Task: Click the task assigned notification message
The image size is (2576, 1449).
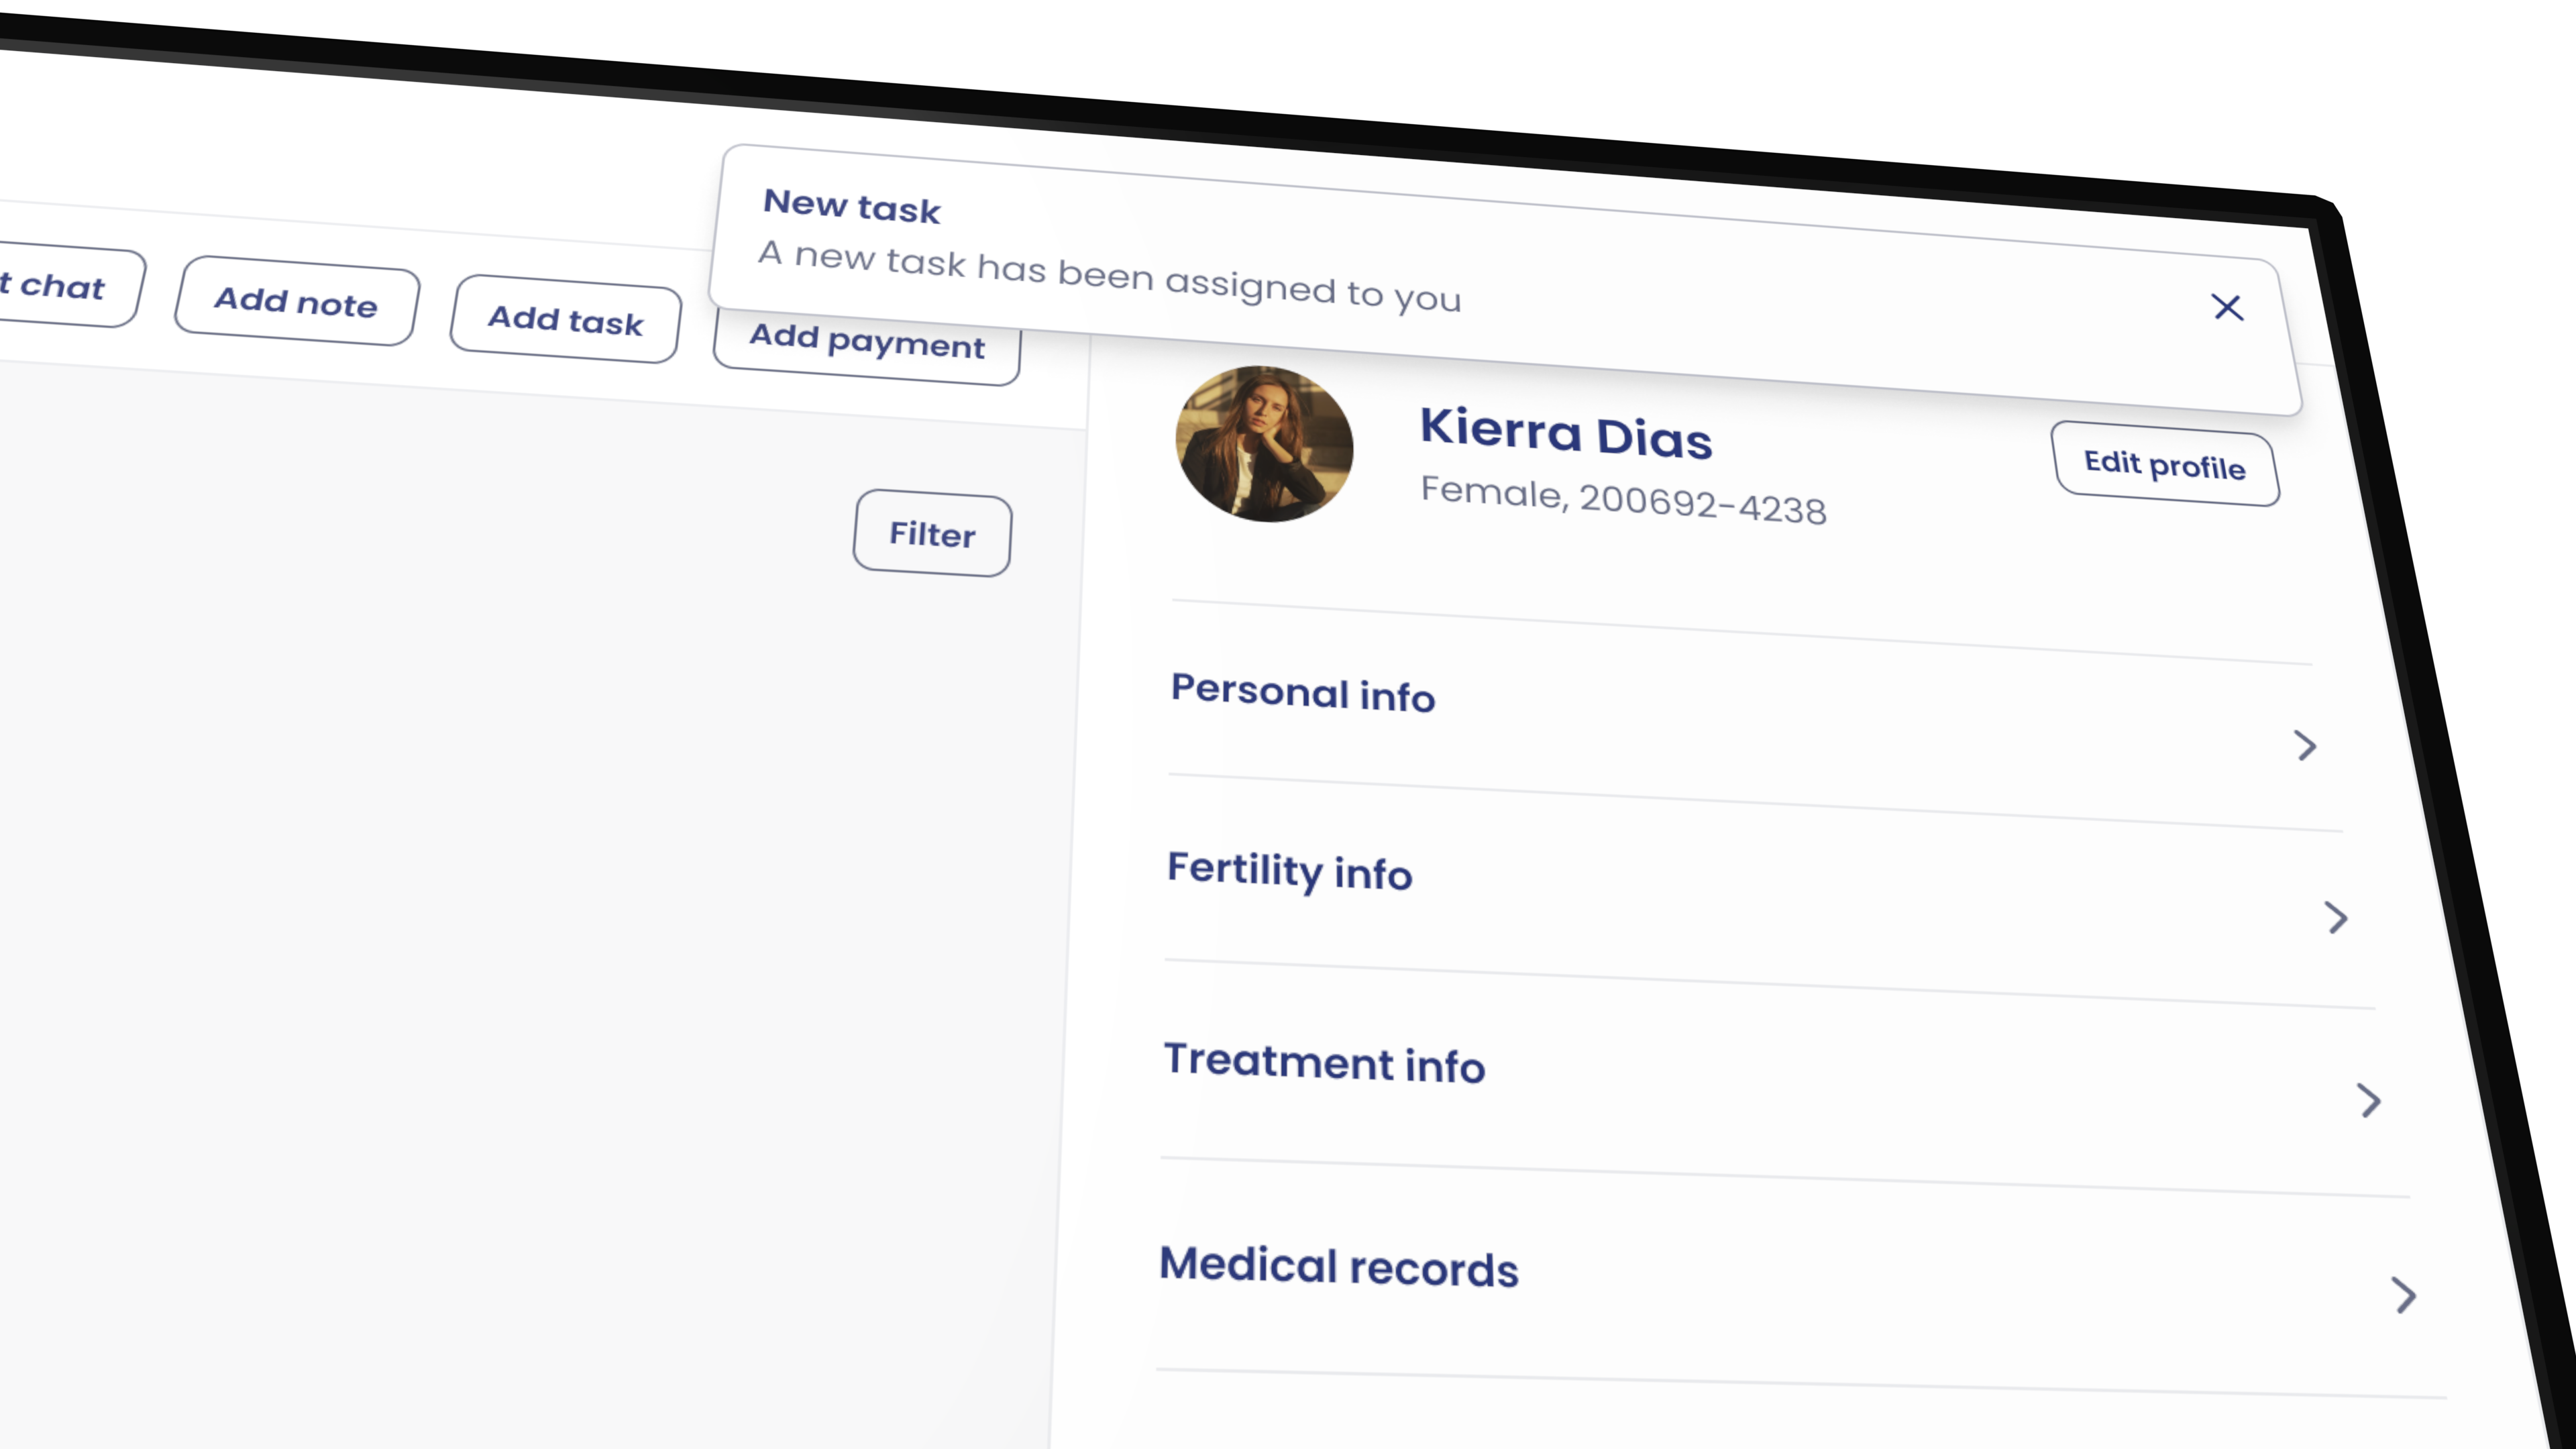Action: tap(1108, 275)
